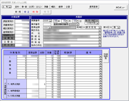The height and width of the screenshot is (101, 129).
Task: Return to メインメニュー
Action: click(120, 8)
